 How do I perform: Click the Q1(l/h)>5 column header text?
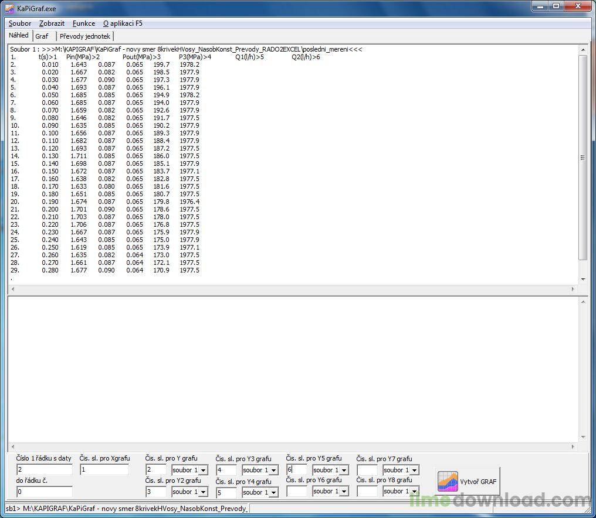coord(249,57)
